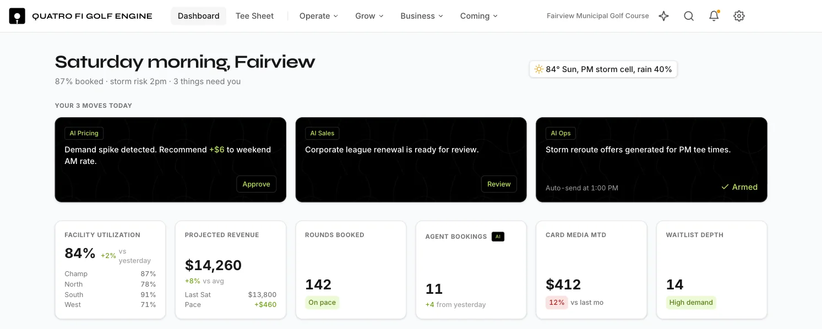
Task: Click the AI Ops tag
Action: click(561, 133)
